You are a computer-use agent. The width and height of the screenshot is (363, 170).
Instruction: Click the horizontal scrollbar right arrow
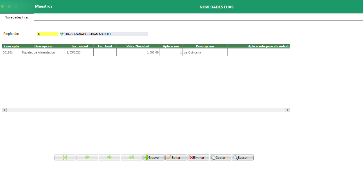click(287, 110)
